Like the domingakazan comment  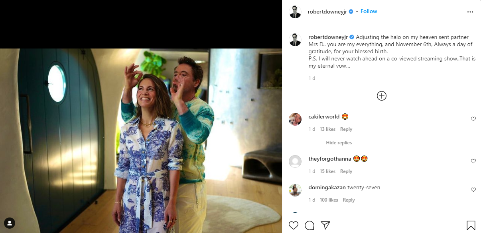(473, 190)
